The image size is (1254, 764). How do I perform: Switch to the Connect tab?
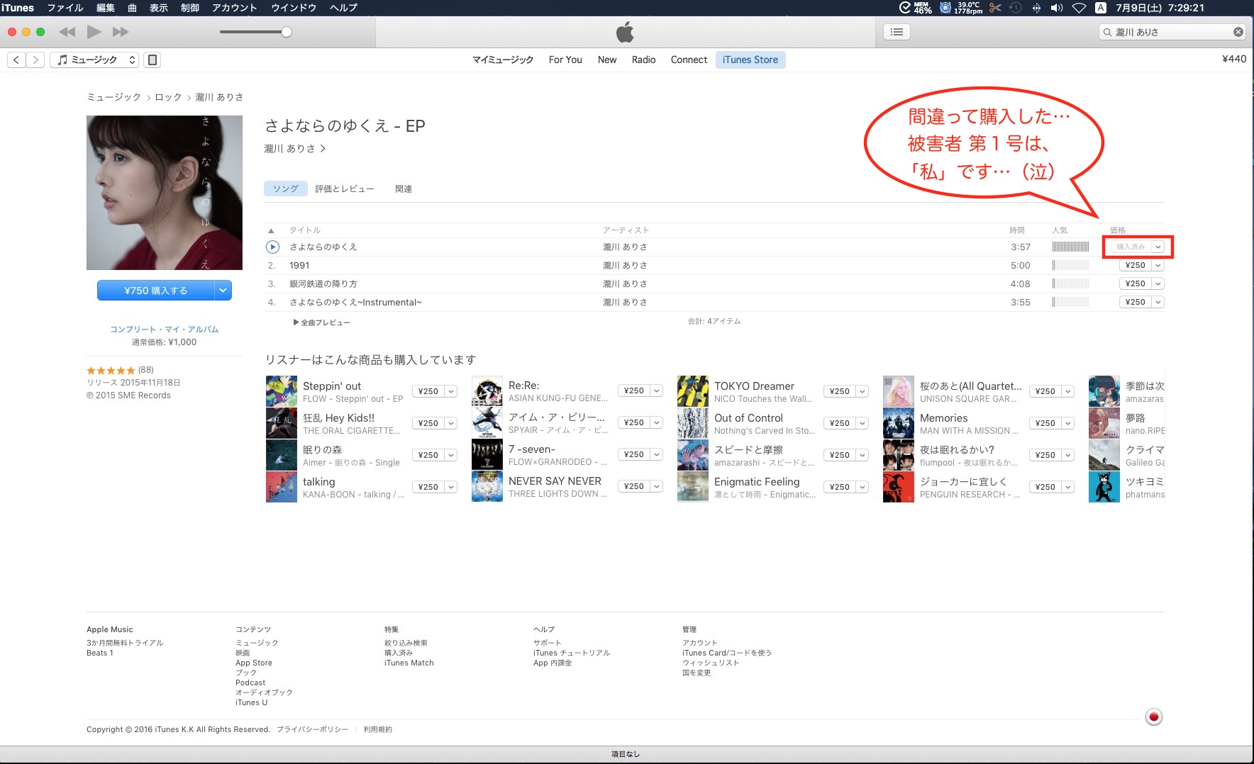689,60
